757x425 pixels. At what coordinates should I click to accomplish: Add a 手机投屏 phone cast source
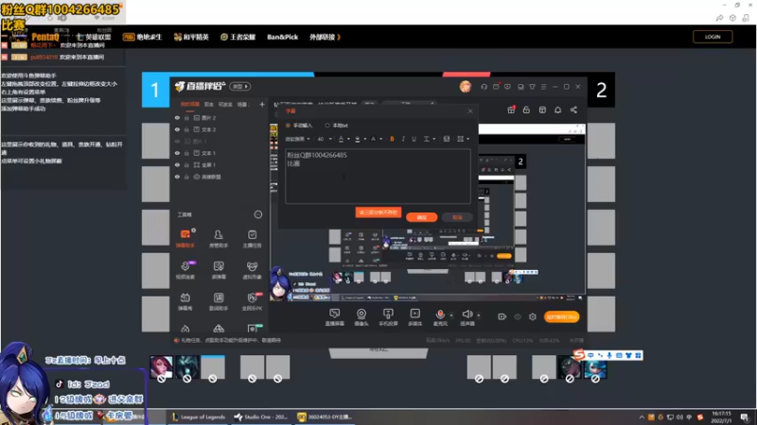388,317
